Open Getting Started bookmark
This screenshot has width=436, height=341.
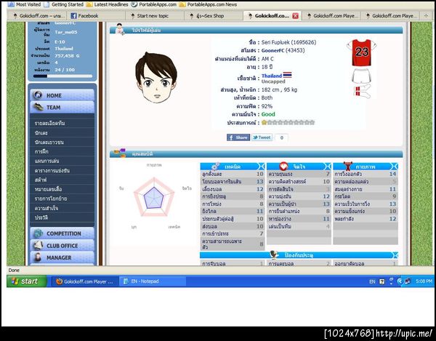pos(64,4)
